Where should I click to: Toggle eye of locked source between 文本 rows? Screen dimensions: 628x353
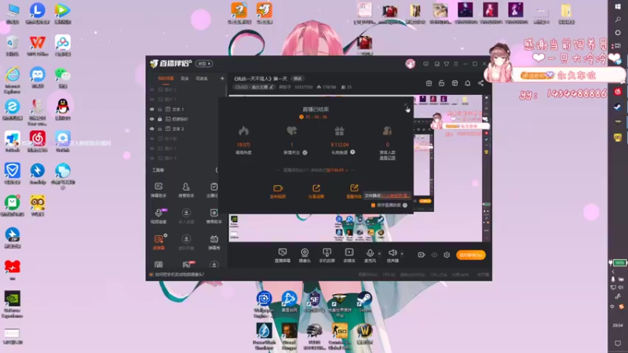(152, 119)
